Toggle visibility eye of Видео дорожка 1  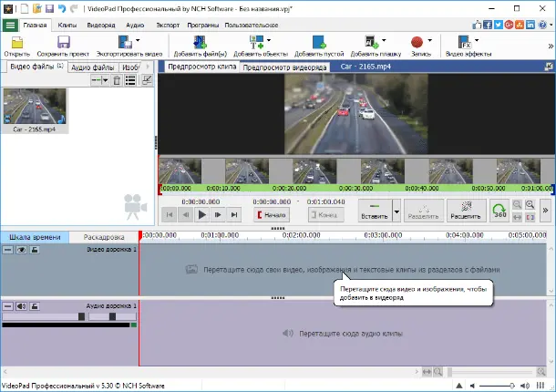[21, 250]
